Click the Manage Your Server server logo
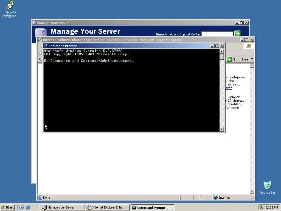Viewport: 281px width, 211px height. (41, 32)
